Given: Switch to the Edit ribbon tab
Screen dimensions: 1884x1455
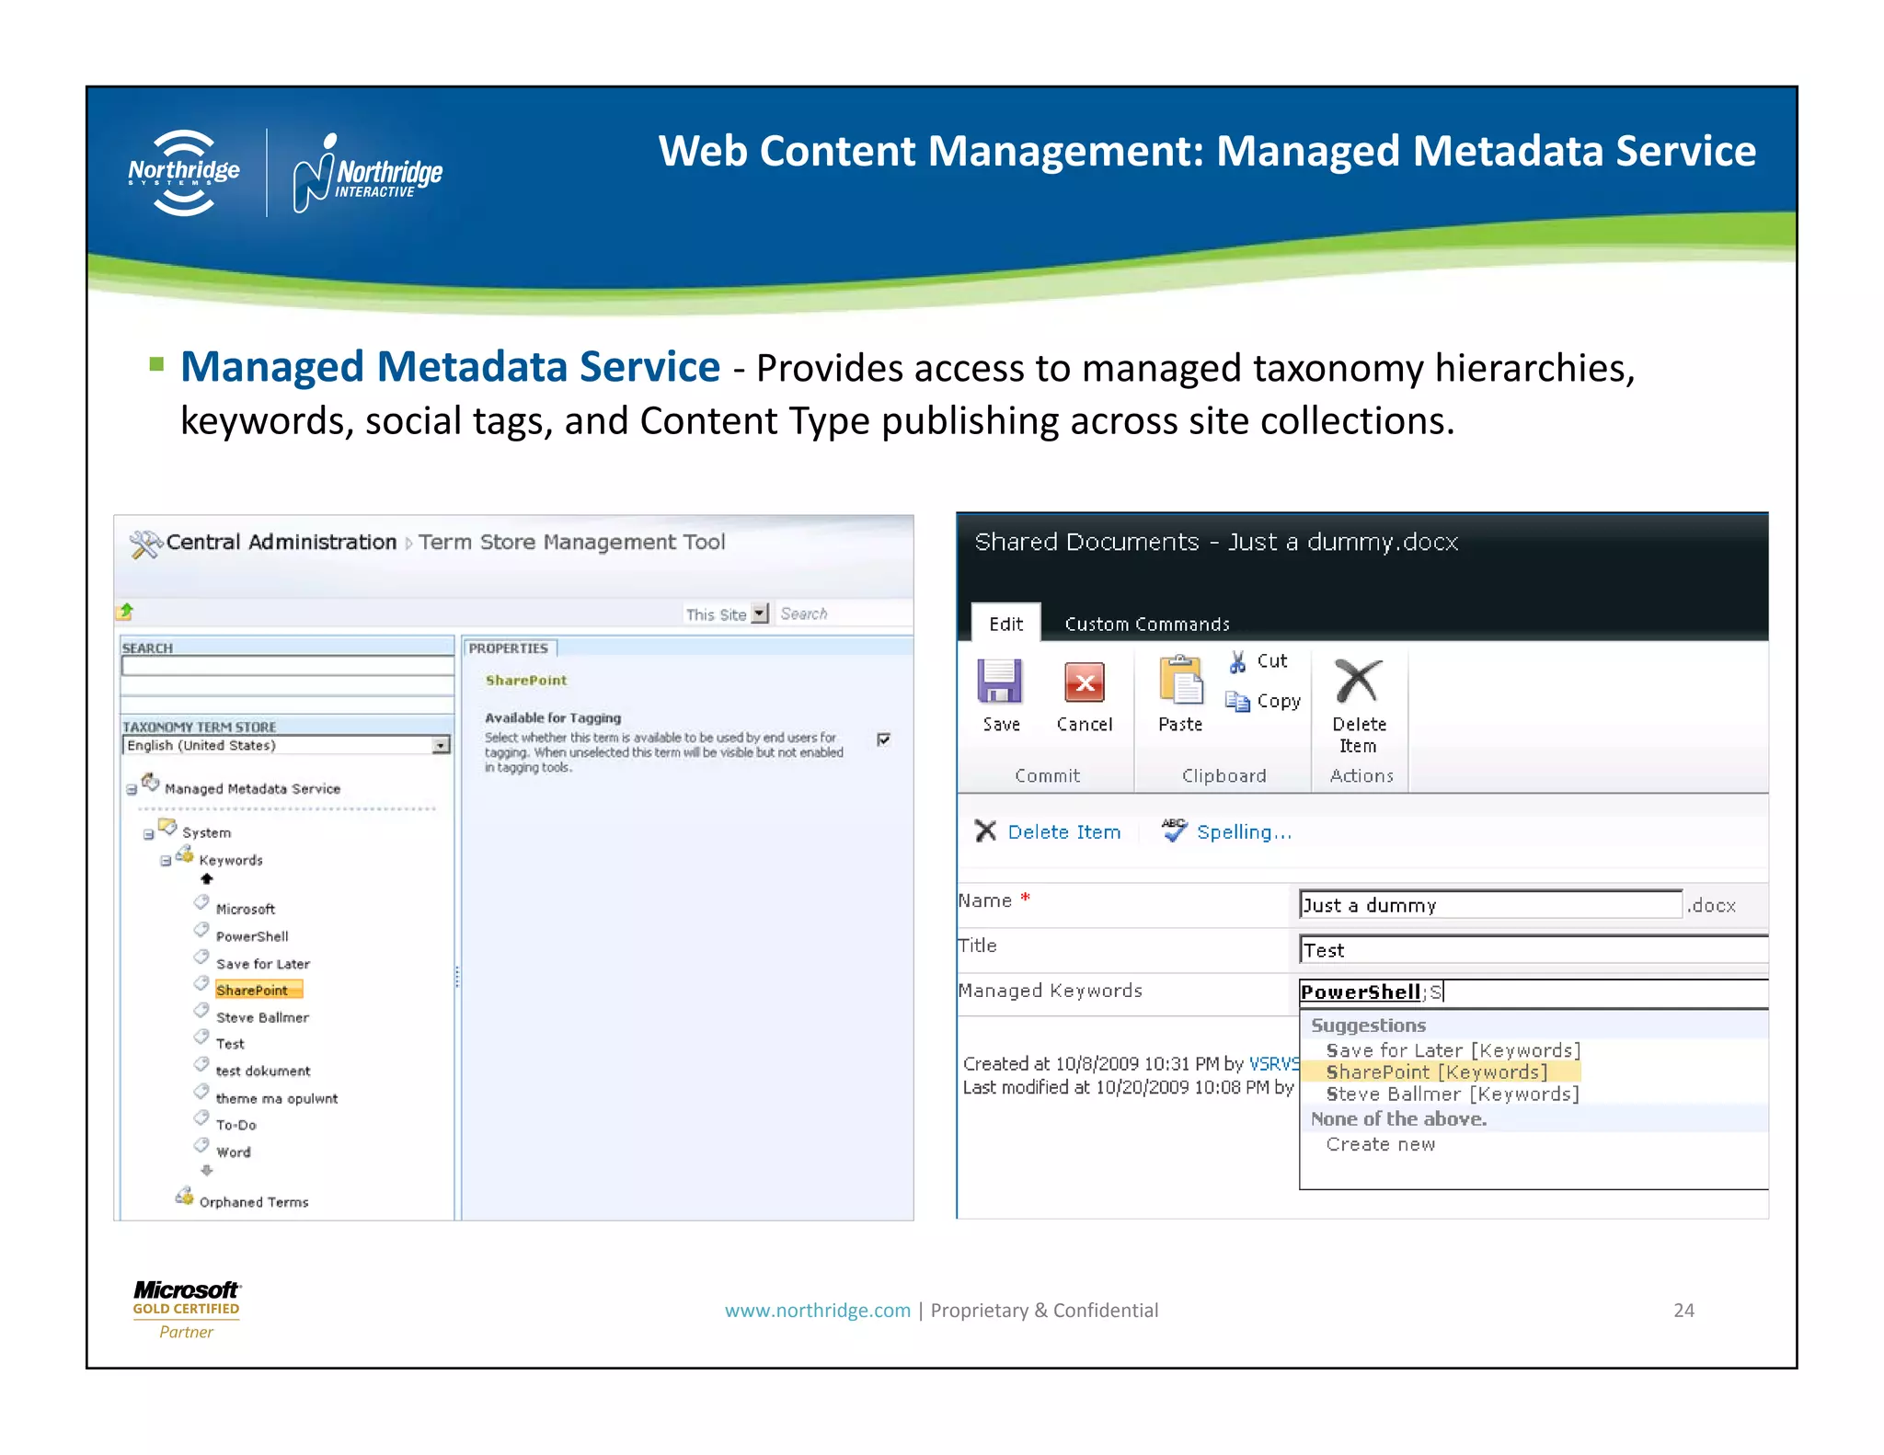Looking at the screenshot, I should tap(1005, 624).
